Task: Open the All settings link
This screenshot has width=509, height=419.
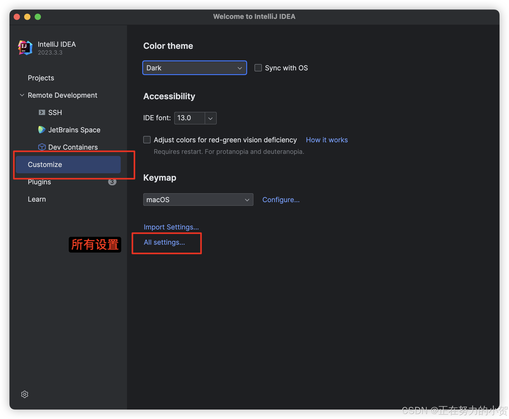Action: (x=164, y=242)
